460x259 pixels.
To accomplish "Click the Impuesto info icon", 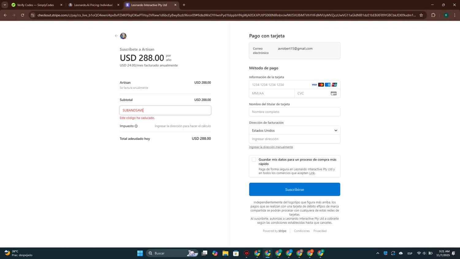I will pos(136,126).
